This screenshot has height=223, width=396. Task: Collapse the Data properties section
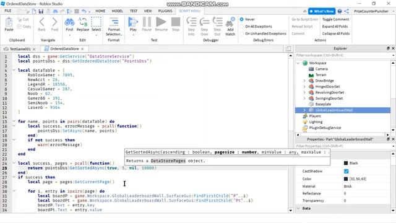coord(298,208)
